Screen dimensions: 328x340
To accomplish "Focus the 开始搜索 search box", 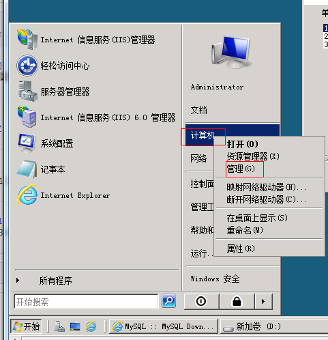I will (86, 302).
